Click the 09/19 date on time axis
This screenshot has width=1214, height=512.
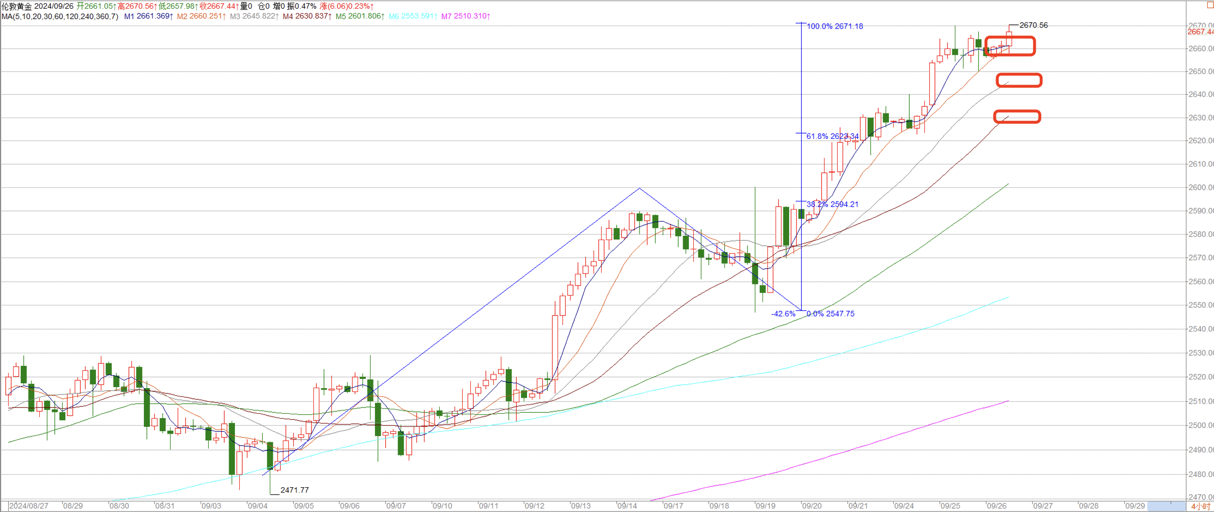(765, 506)
